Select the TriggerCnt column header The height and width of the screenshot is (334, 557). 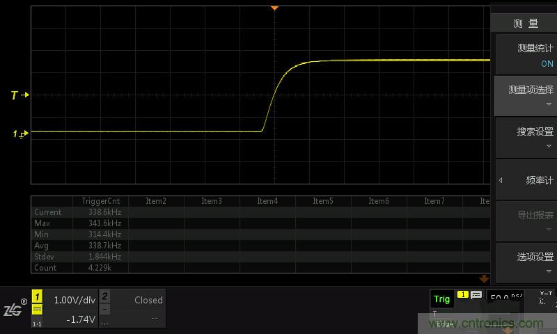pos(100,201)
